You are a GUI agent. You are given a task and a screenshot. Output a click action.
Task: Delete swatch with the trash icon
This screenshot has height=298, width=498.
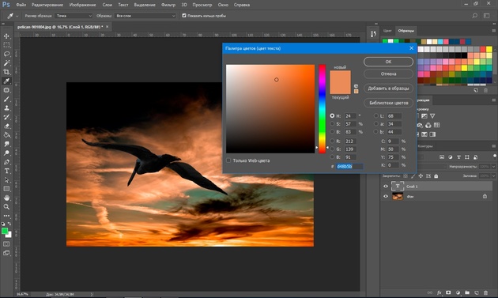coord(485,90)
